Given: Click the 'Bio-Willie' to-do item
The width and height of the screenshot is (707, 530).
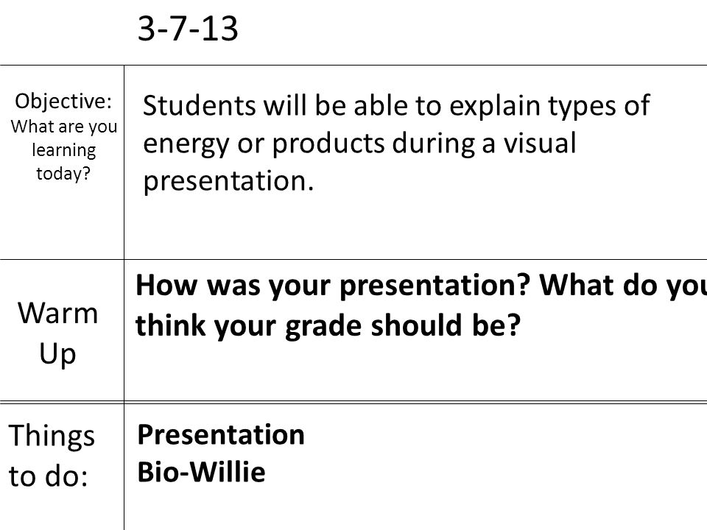Looking at the screenshot, I should point(201,472).
